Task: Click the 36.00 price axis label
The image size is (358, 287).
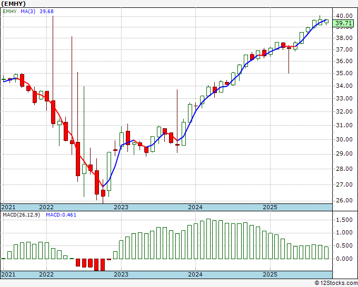Action: pyautogui.click(x=344, y=61)
